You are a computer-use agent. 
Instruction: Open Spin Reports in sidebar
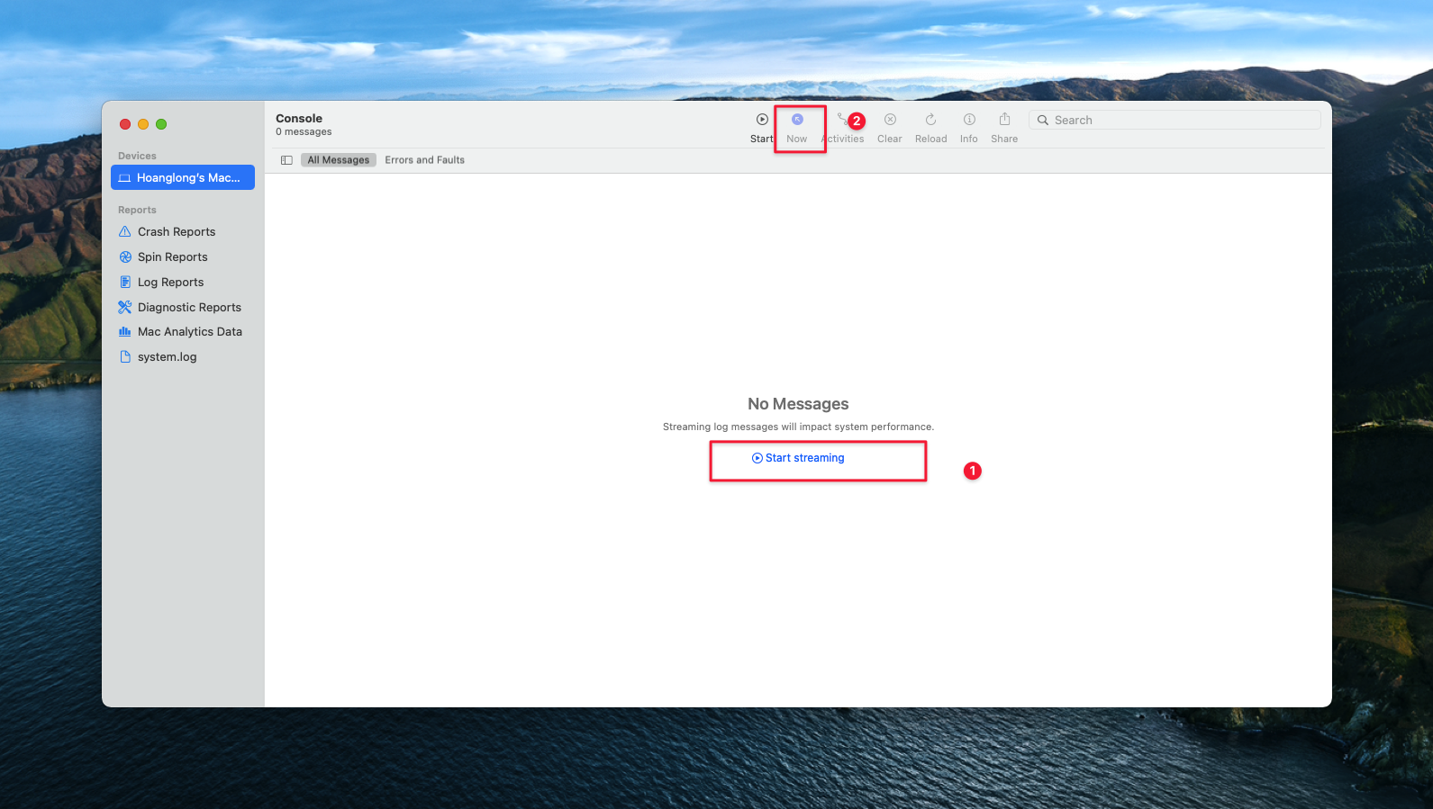point(172,257)
